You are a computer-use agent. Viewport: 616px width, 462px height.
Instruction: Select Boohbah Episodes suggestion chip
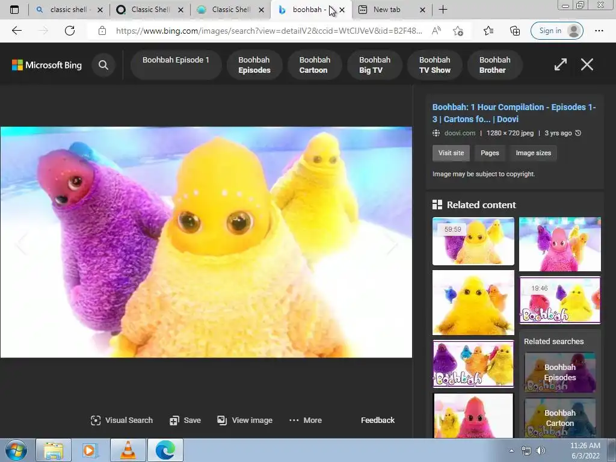coord(254,65)
